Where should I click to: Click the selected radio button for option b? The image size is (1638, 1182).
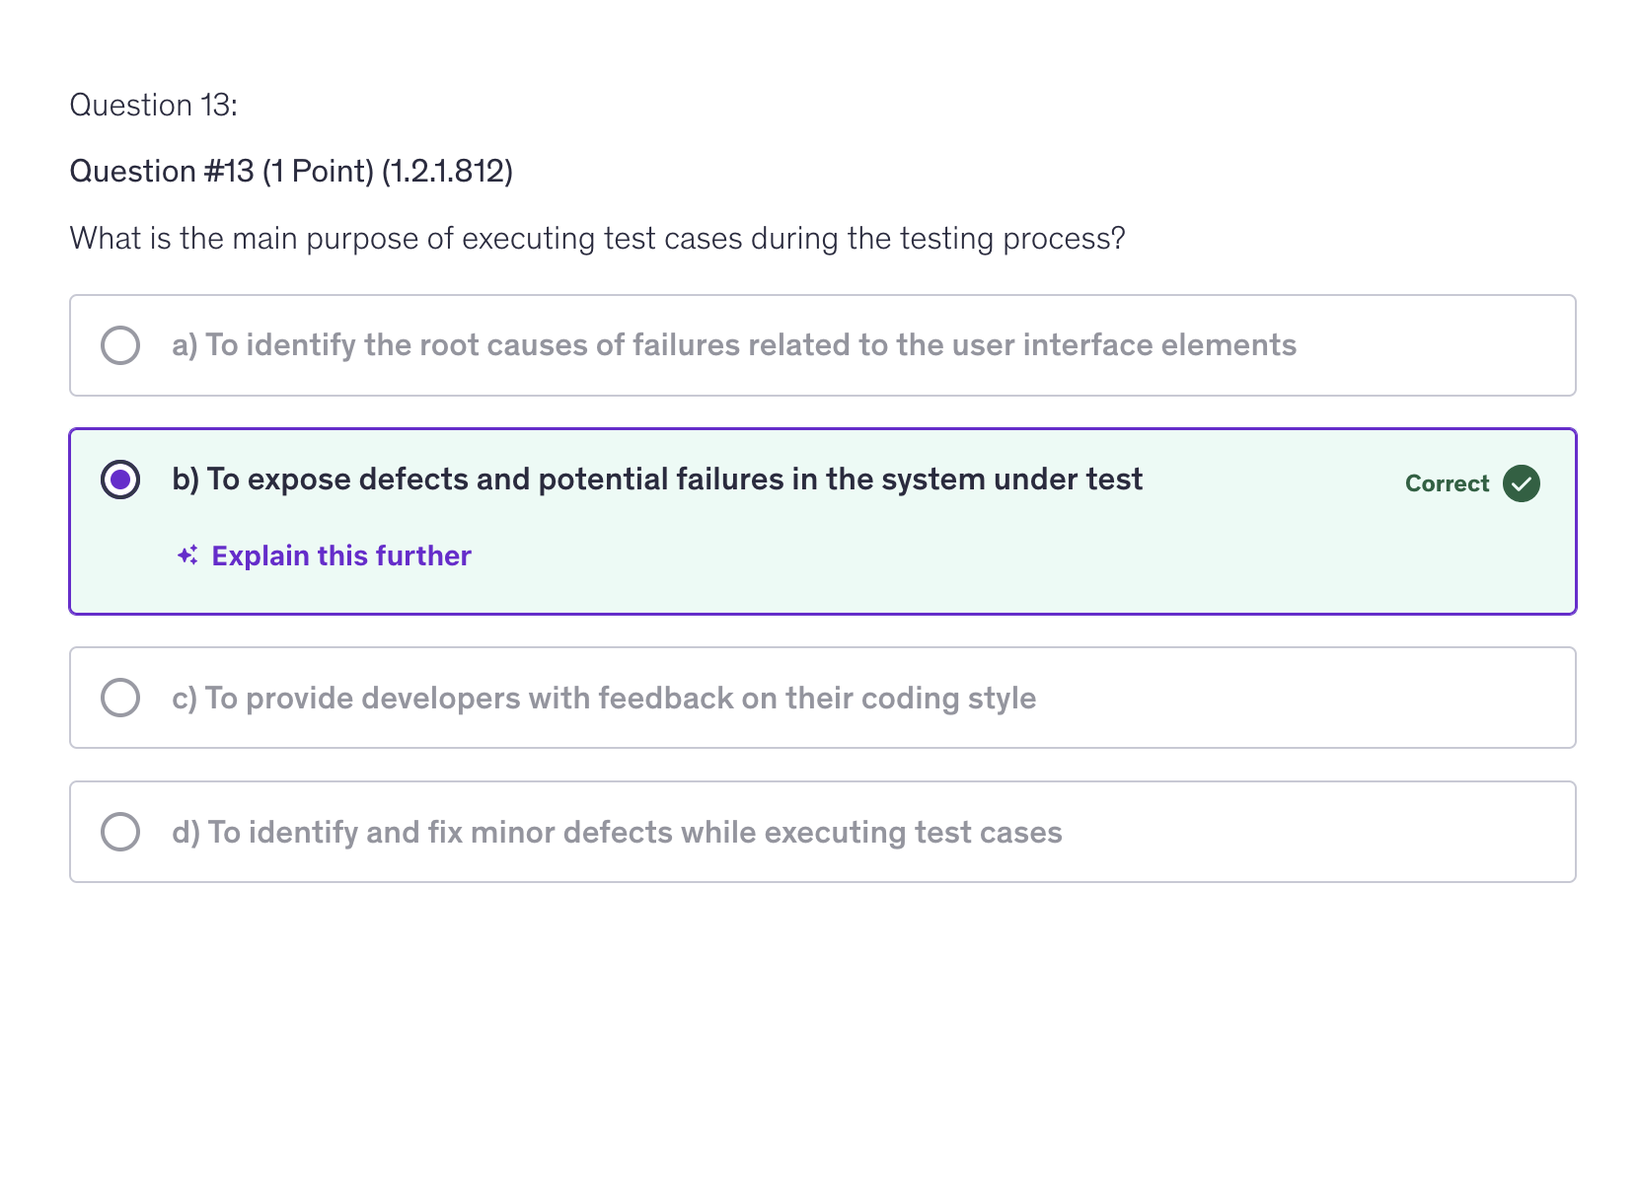coord(120,480)
